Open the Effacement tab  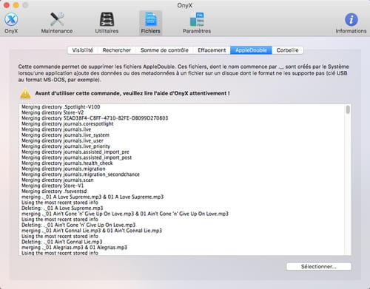click(212, 50)
